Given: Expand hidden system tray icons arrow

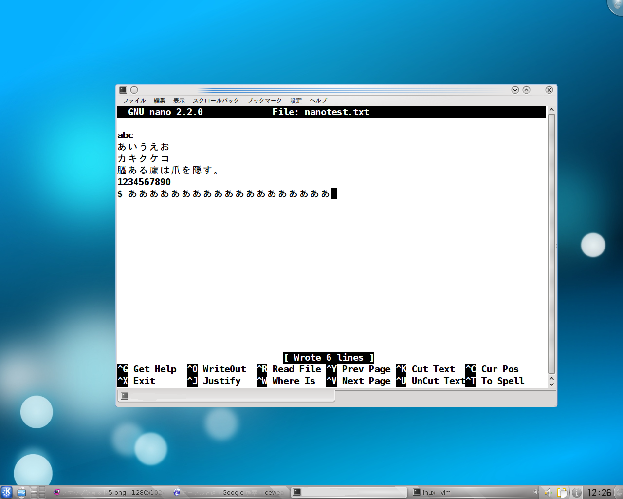Looking at the screenshot, I should [535, 492].
